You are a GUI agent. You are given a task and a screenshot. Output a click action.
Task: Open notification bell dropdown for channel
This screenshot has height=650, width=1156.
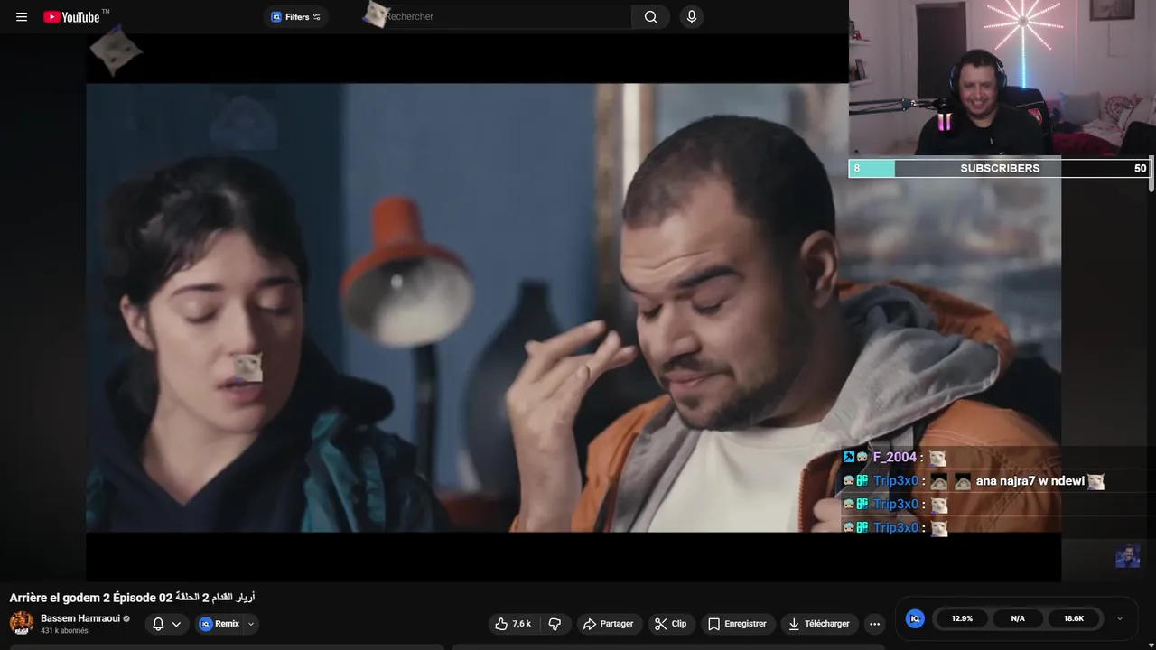(x=166, y=624)
